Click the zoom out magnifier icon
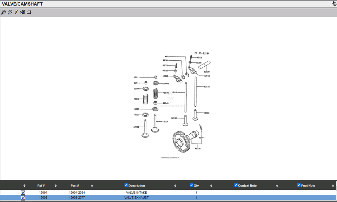The width and height of the screenshot is (337, 202). [10, 12]
